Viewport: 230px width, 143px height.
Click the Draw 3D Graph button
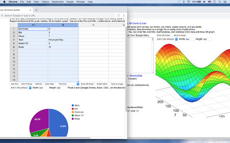coord(87,84)
